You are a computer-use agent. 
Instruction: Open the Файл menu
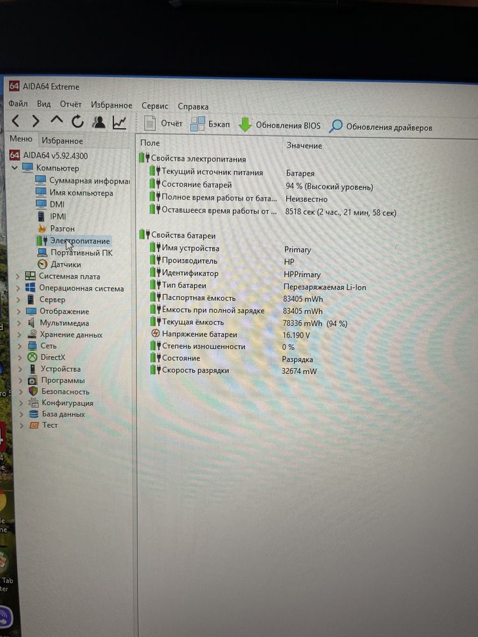coord(18,104)
